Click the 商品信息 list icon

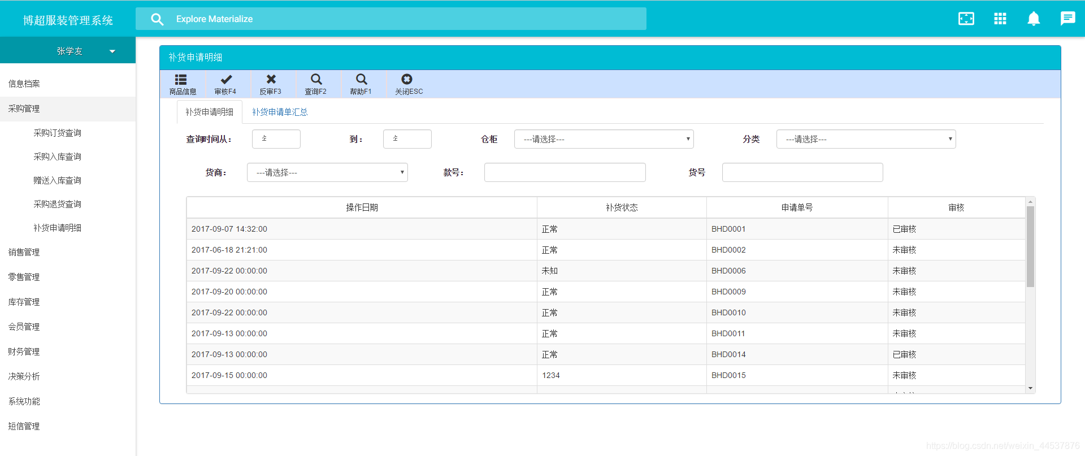tap(181, 79)
